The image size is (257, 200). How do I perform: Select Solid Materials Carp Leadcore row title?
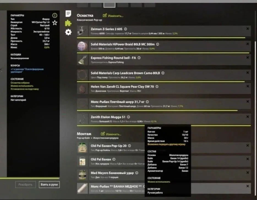point(125,73)
